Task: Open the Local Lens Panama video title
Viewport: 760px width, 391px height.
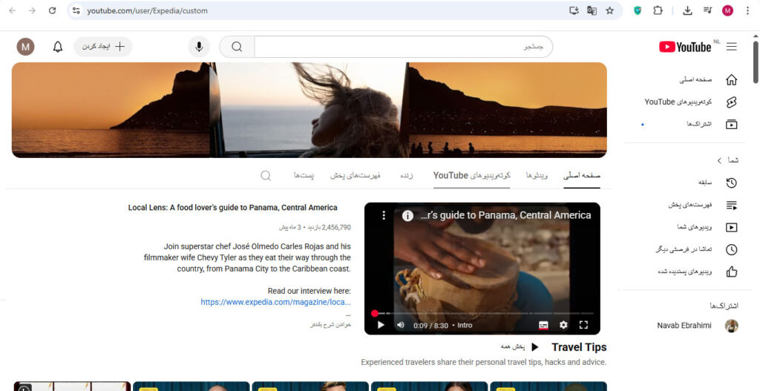Action: pyautogui.click(x=232, y=207)
